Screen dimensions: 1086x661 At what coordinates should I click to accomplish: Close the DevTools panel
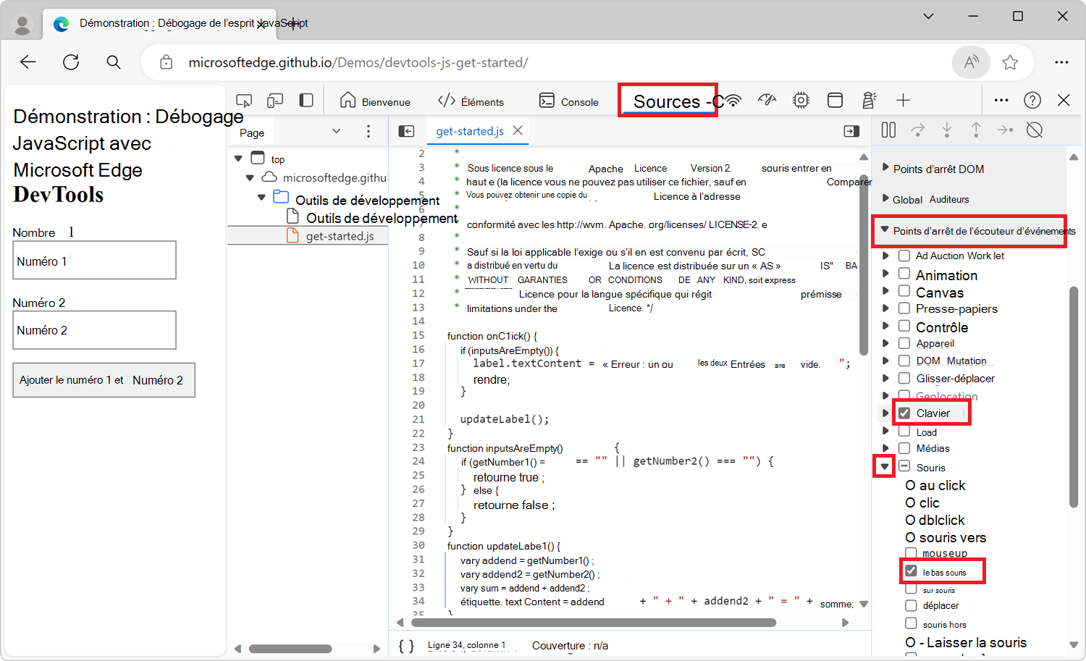[1064, 101]
